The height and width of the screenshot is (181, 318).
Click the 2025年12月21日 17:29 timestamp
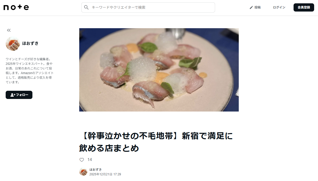105,174
